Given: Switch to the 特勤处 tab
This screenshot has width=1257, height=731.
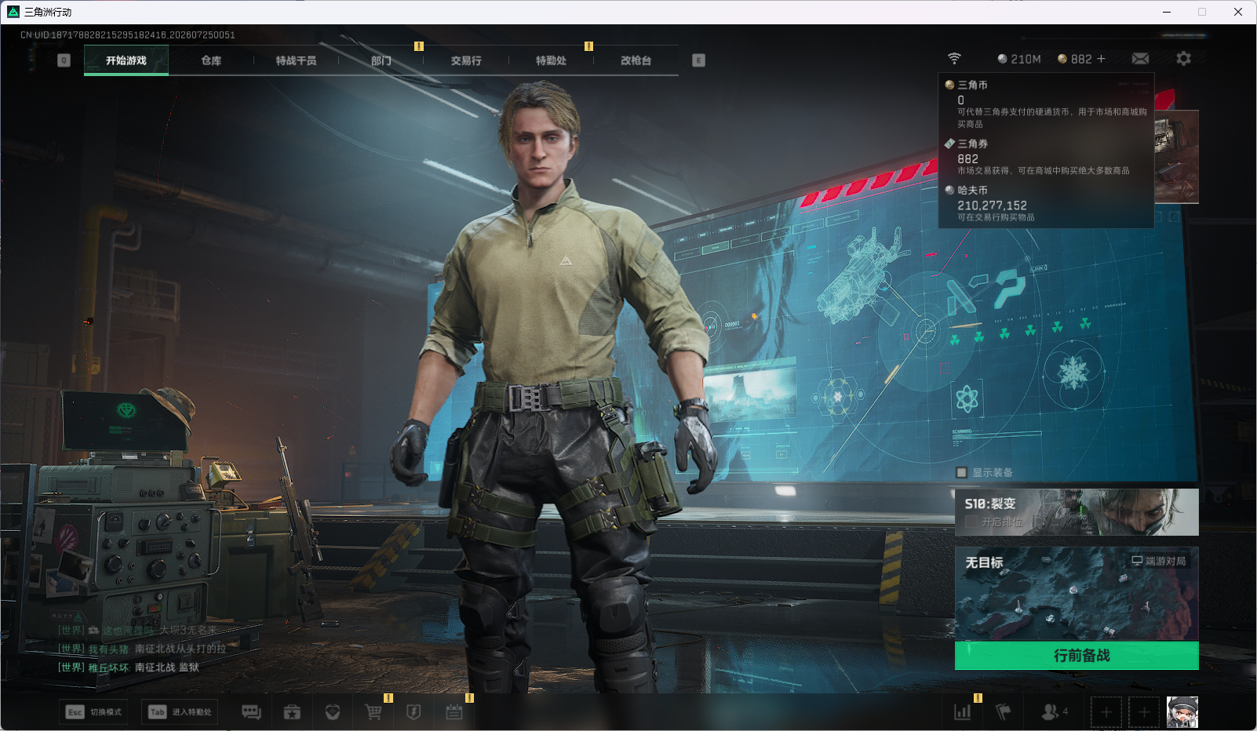Looking at the screenshot, I should 551,60.
